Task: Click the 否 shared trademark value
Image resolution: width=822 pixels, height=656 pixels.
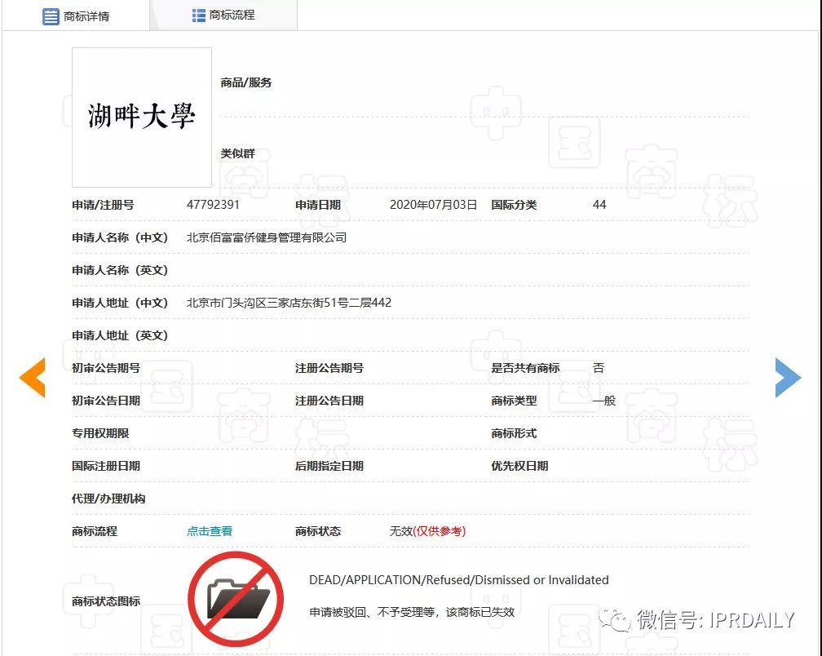Action: tap(599, 368)
